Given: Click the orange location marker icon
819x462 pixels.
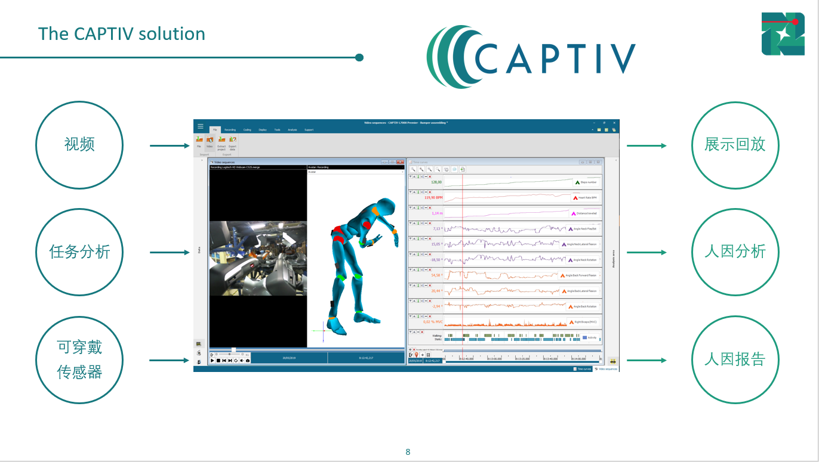Looking at the screenshot, I should (417, 355).
